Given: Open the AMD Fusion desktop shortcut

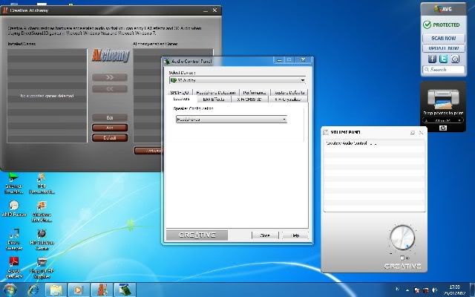Looking at the screenshot, I should click(14, 209).
